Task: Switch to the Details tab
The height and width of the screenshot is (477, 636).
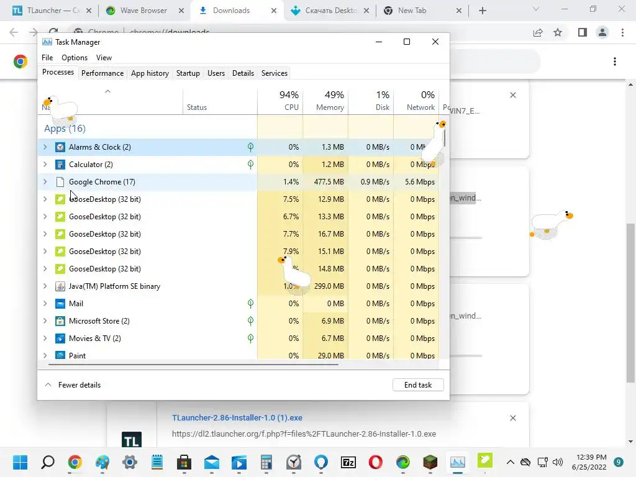Action: click(243, 73)
